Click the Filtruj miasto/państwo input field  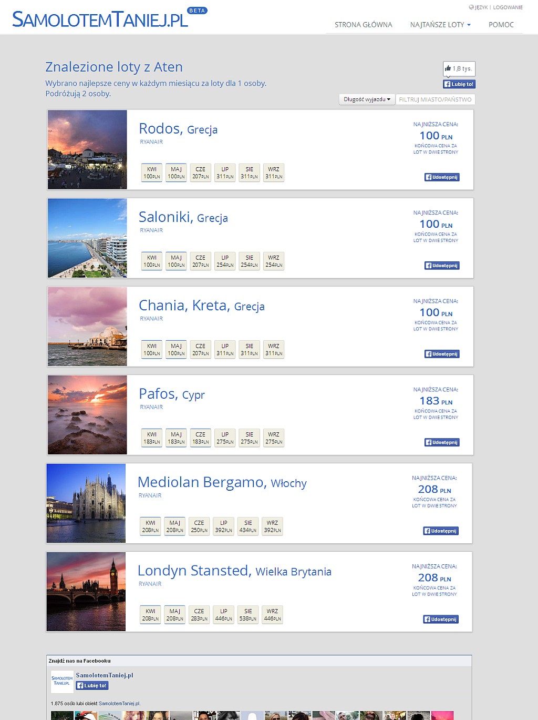[x=435, y=99]
